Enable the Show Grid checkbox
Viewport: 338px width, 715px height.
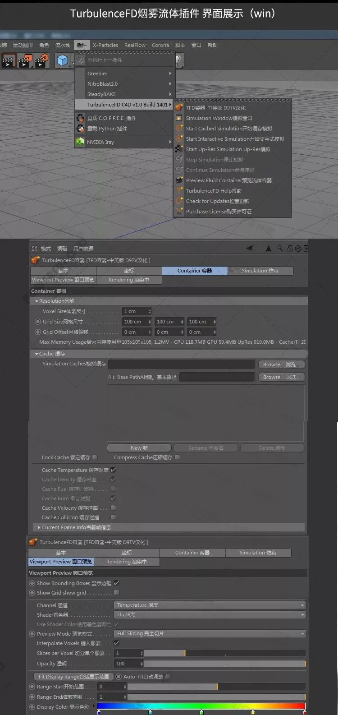click(x=116, y=593)
